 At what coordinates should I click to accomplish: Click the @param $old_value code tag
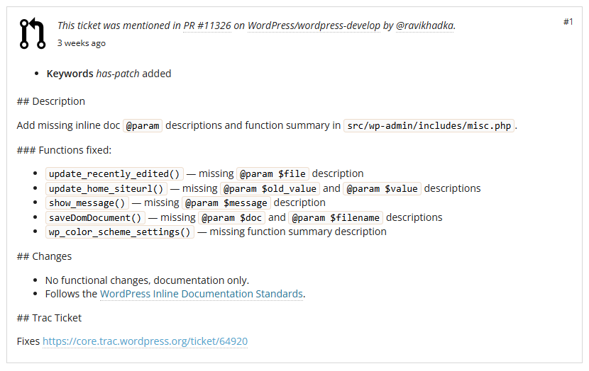tap(270, 188)
